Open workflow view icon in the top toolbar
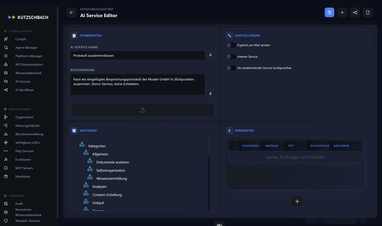382x226 pixels. click(355, 12)
